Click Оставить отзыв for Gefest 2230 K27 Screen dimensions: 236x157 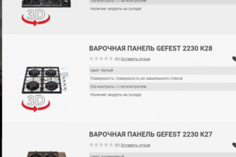tap(135, 145)
